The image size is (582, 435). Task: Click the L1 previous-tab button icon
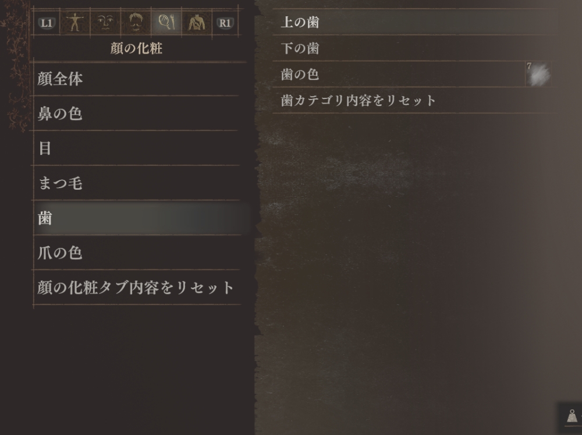[47, 23]
